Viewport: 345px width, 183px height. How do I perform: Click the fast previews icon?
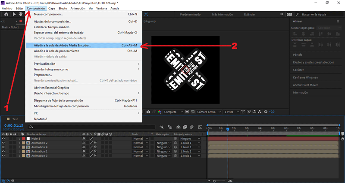249,112
